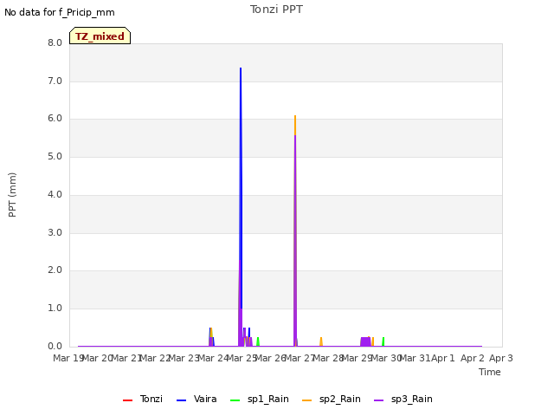Click the Apr 1 x-axis tick label
Image resolution: width=554 pixels, height=416 pixels.
coord(443,358)
